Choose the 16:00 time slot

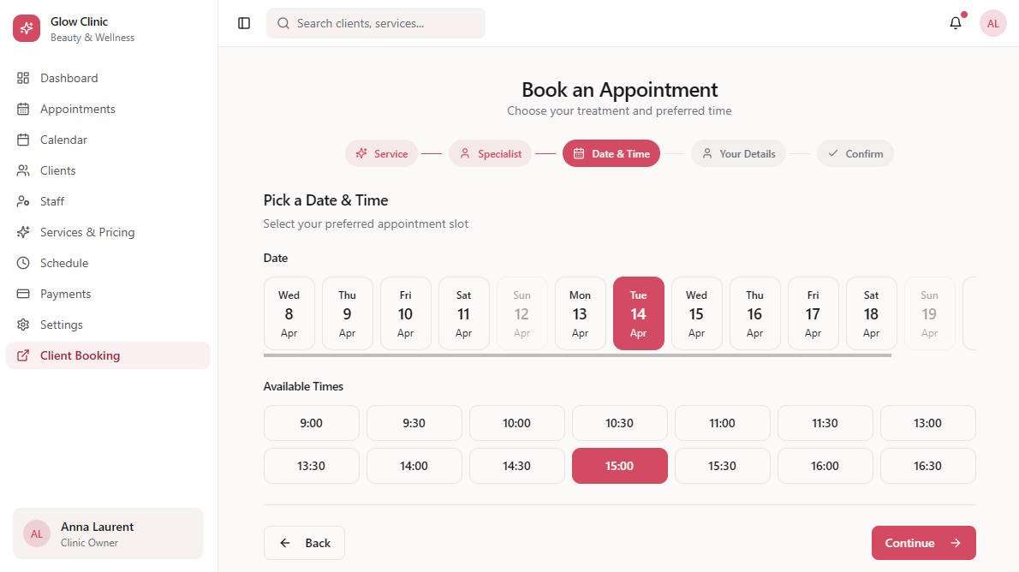coord(825,466)
